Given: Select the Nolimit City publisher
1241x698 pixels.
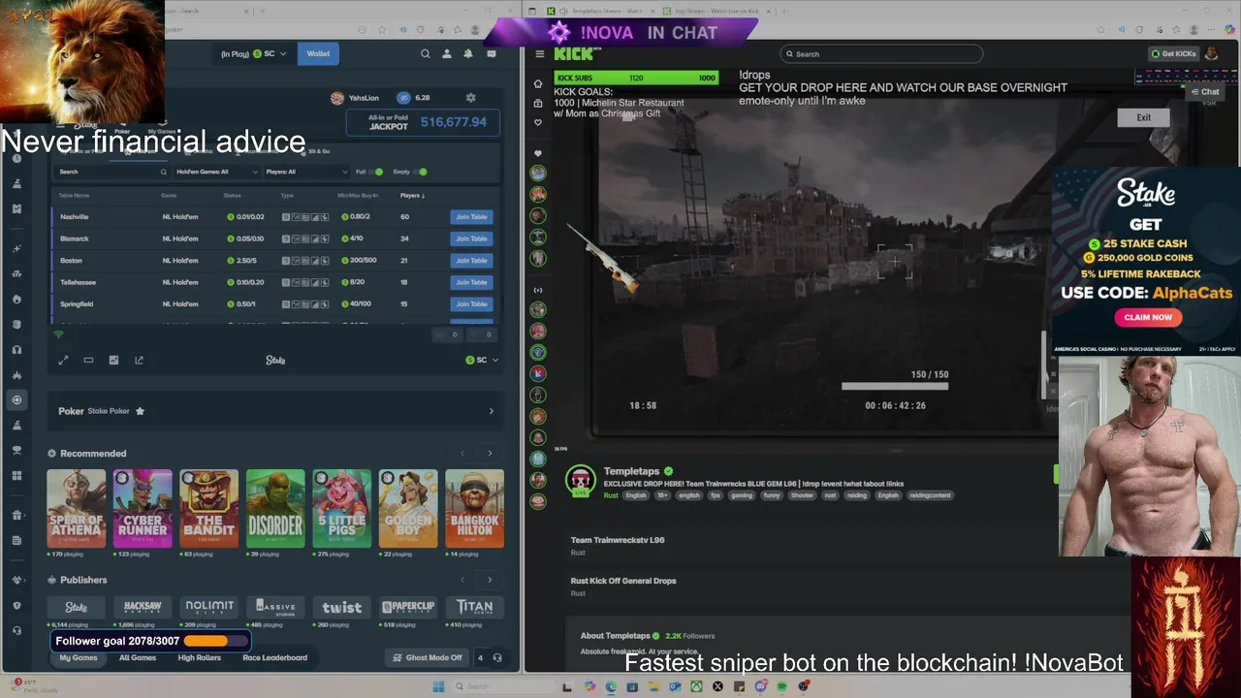Looking at the screenshot, I should pos(209,607).
